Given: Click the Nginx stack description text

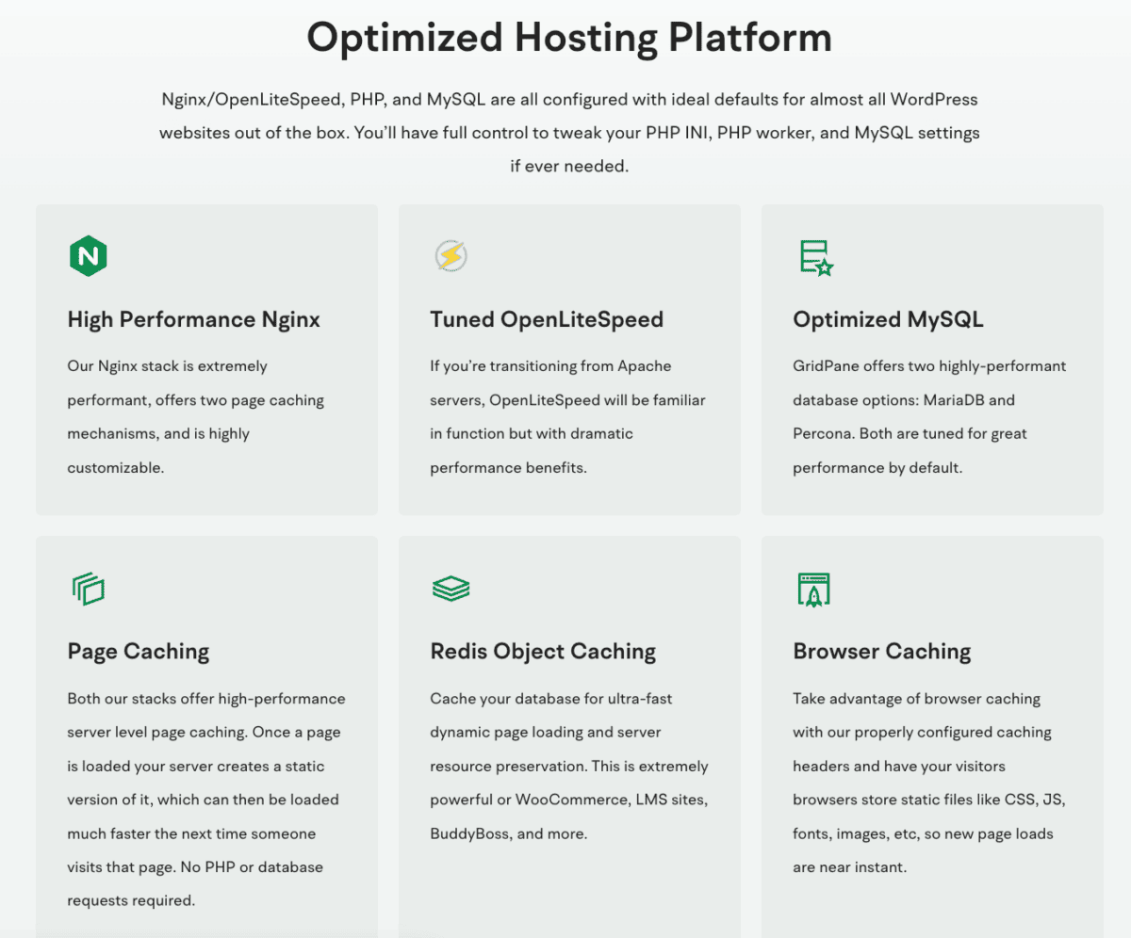Looking at the screenshot, I should (195, 416).
